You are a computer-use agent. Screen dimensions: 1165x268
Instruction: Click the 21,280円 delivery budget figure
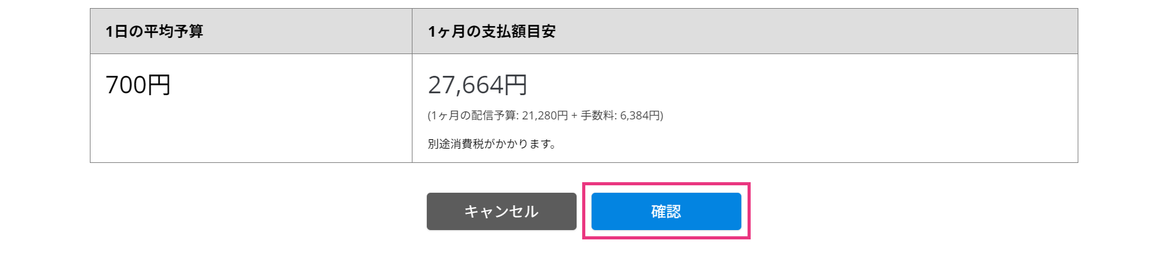click(x=545, y=116)
